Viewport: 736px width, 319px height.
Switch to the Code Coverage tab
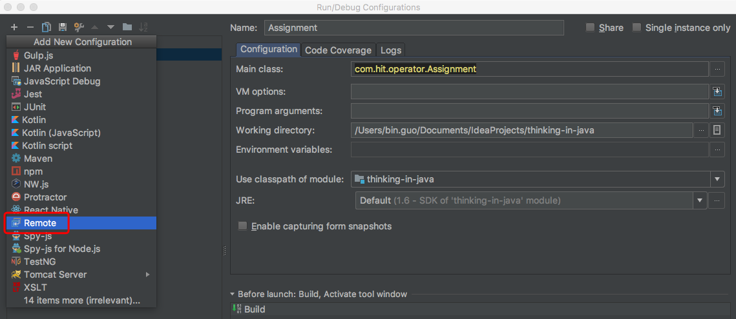(338, 50)
